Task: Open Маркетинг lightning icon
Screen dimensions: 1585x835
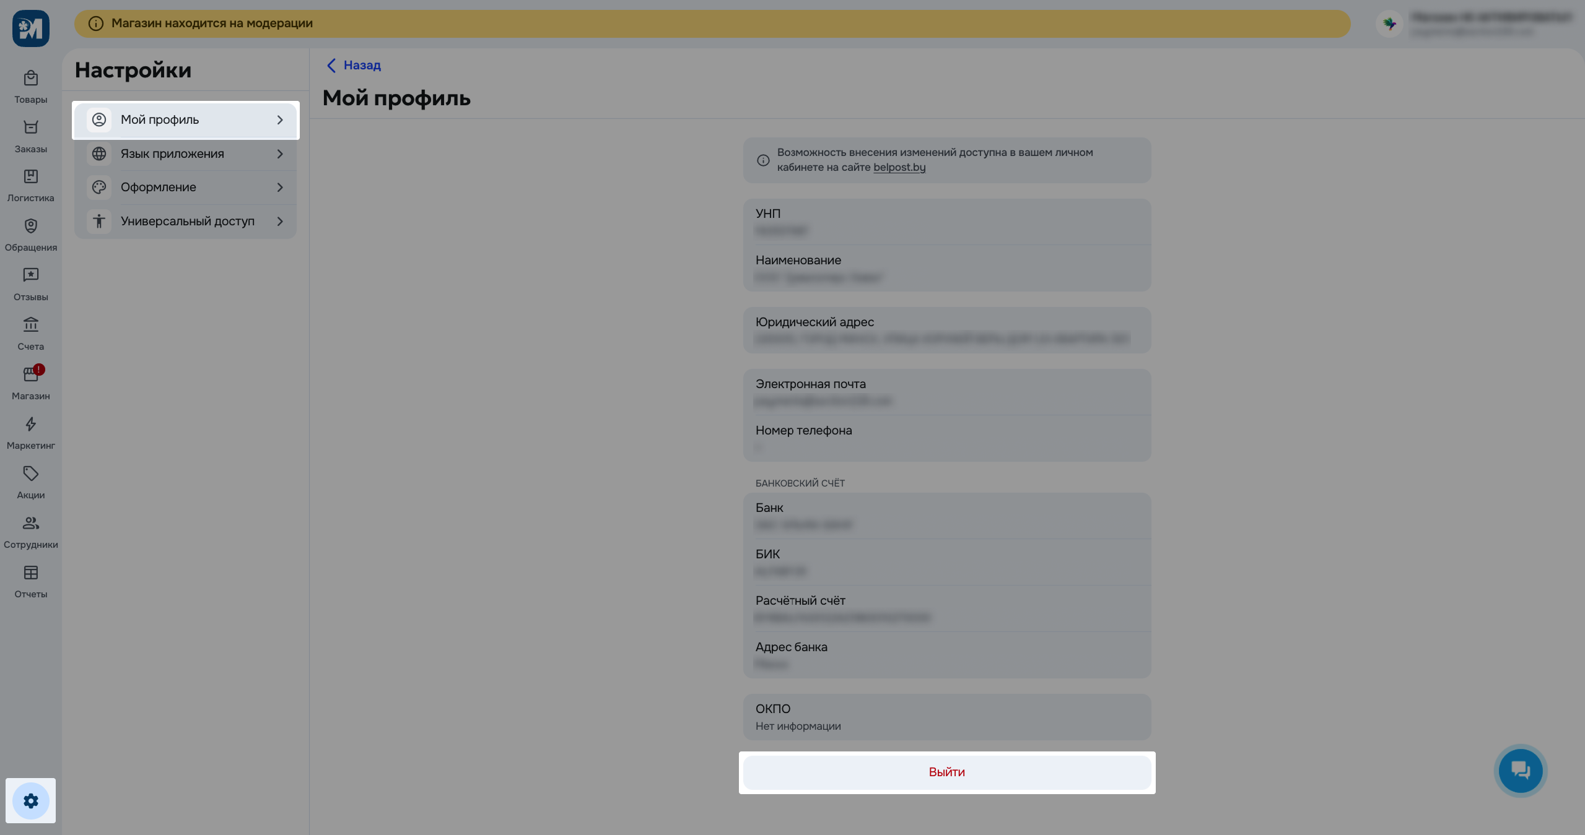Action: [30, 424]
